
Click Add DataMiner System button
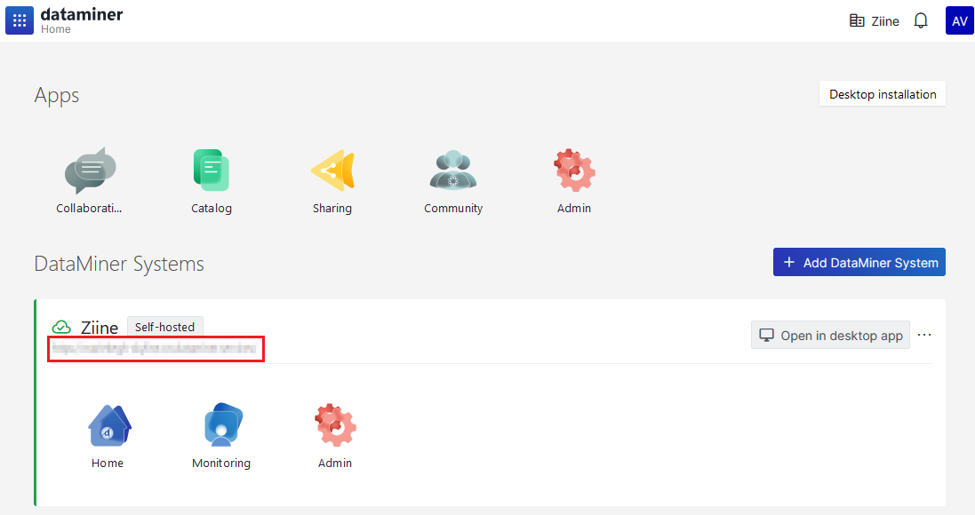(859, 262)
